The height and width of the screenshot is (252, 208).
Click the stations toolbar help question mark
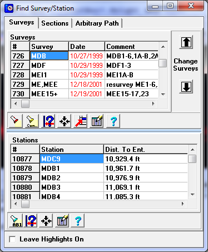click(78, 221)
